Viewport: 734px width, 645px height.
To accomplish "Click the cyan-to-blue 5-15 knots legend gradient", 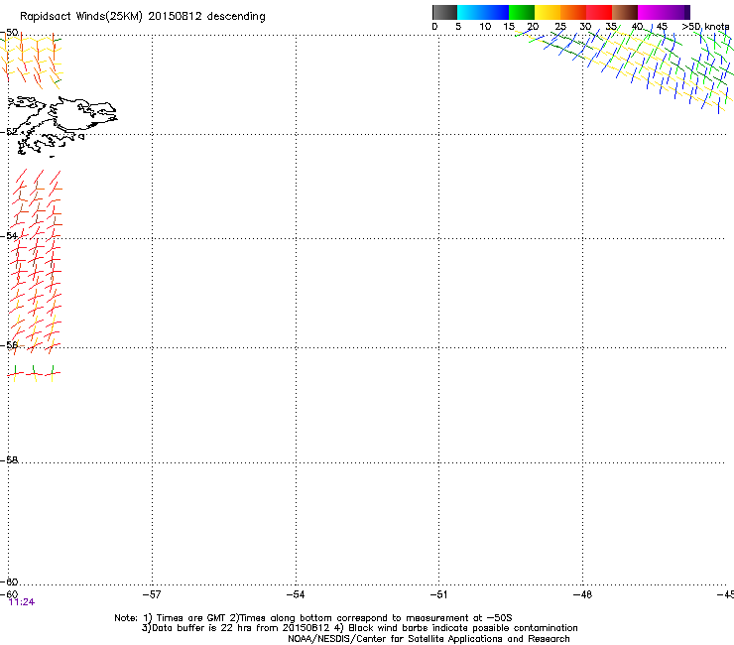I will 483,12.
